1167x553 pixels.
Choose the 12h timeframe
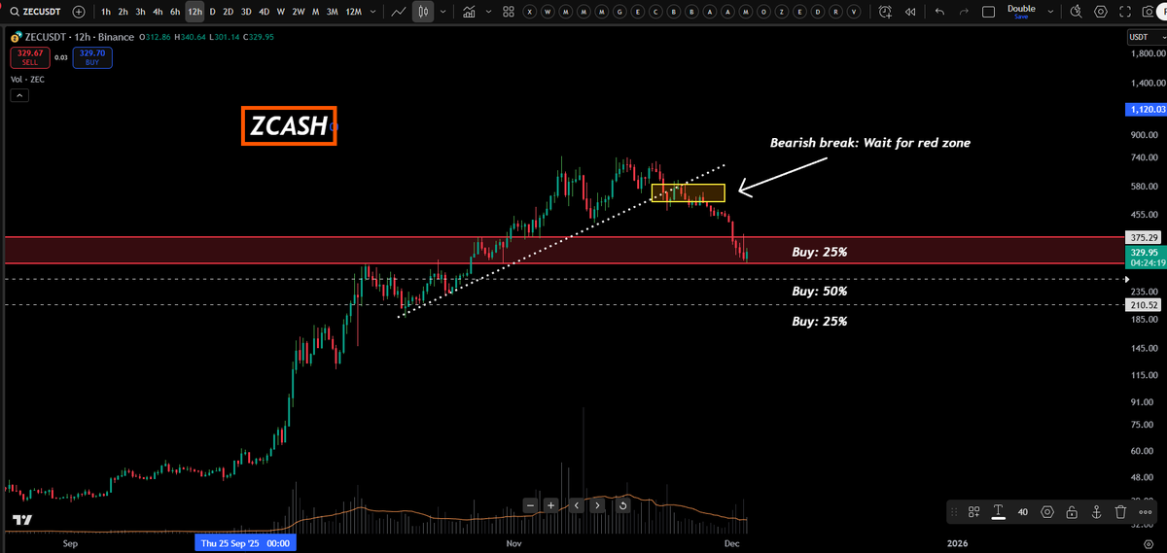[x=195, y=12]
